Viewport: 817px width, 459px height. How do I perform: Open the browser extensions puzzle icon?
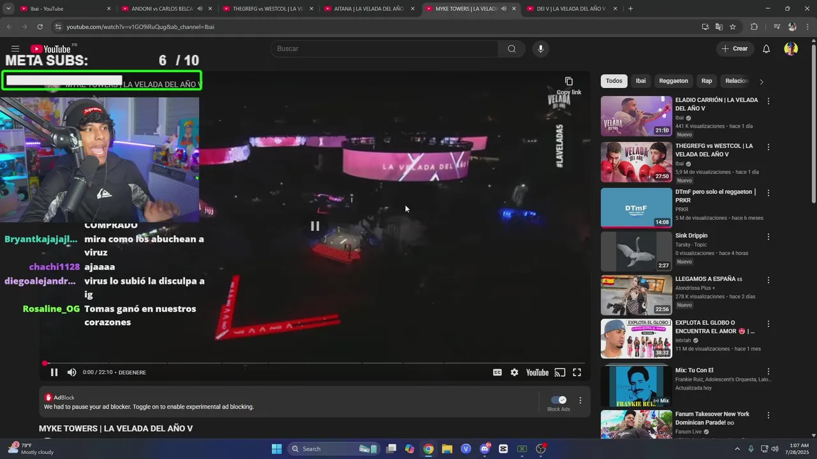coord(754,27)
